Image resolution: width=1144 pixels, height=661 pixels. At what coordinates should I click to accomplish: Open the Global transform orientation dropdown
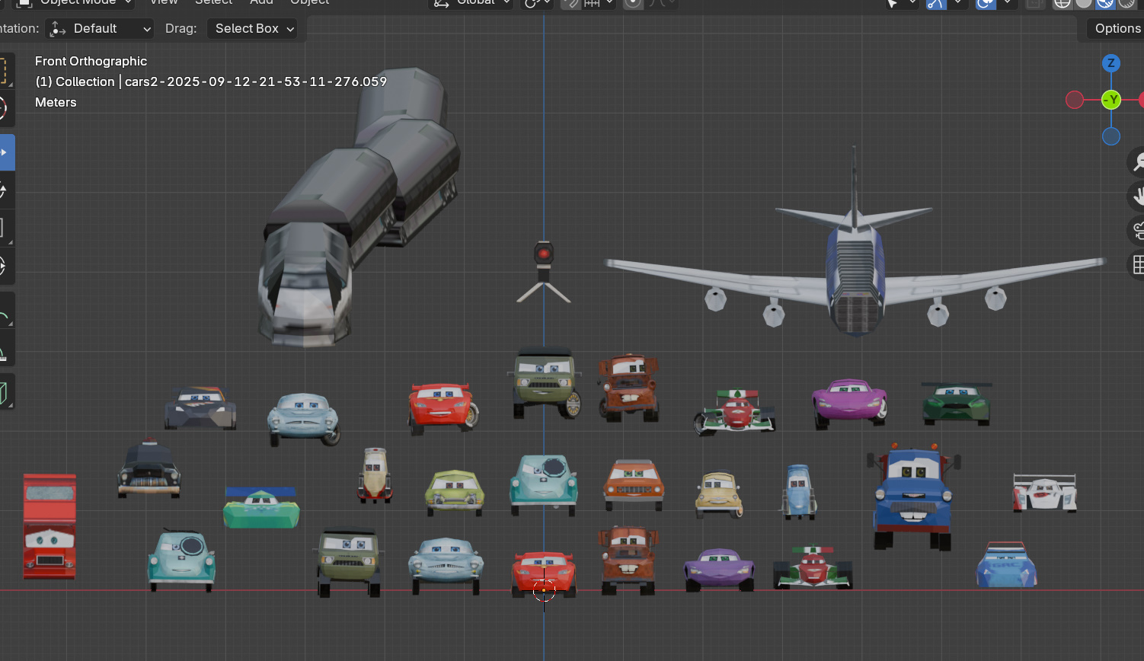coord(471,3)
